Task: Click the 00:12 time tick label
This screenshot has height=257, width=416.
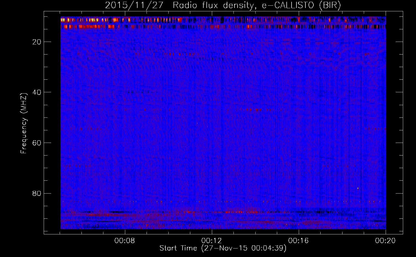Action: click(212, 241)
